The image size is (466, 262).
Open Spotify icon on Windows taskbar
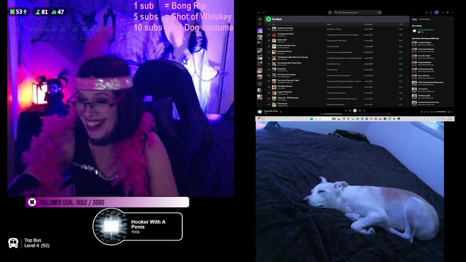[394, 119]
